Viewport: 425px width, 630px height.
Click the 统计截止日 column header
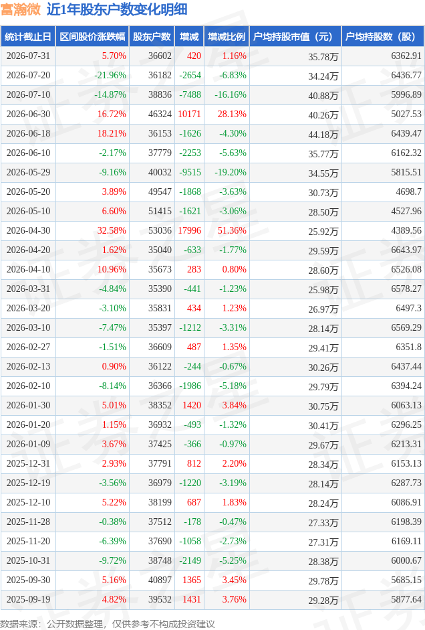point(28,37)
